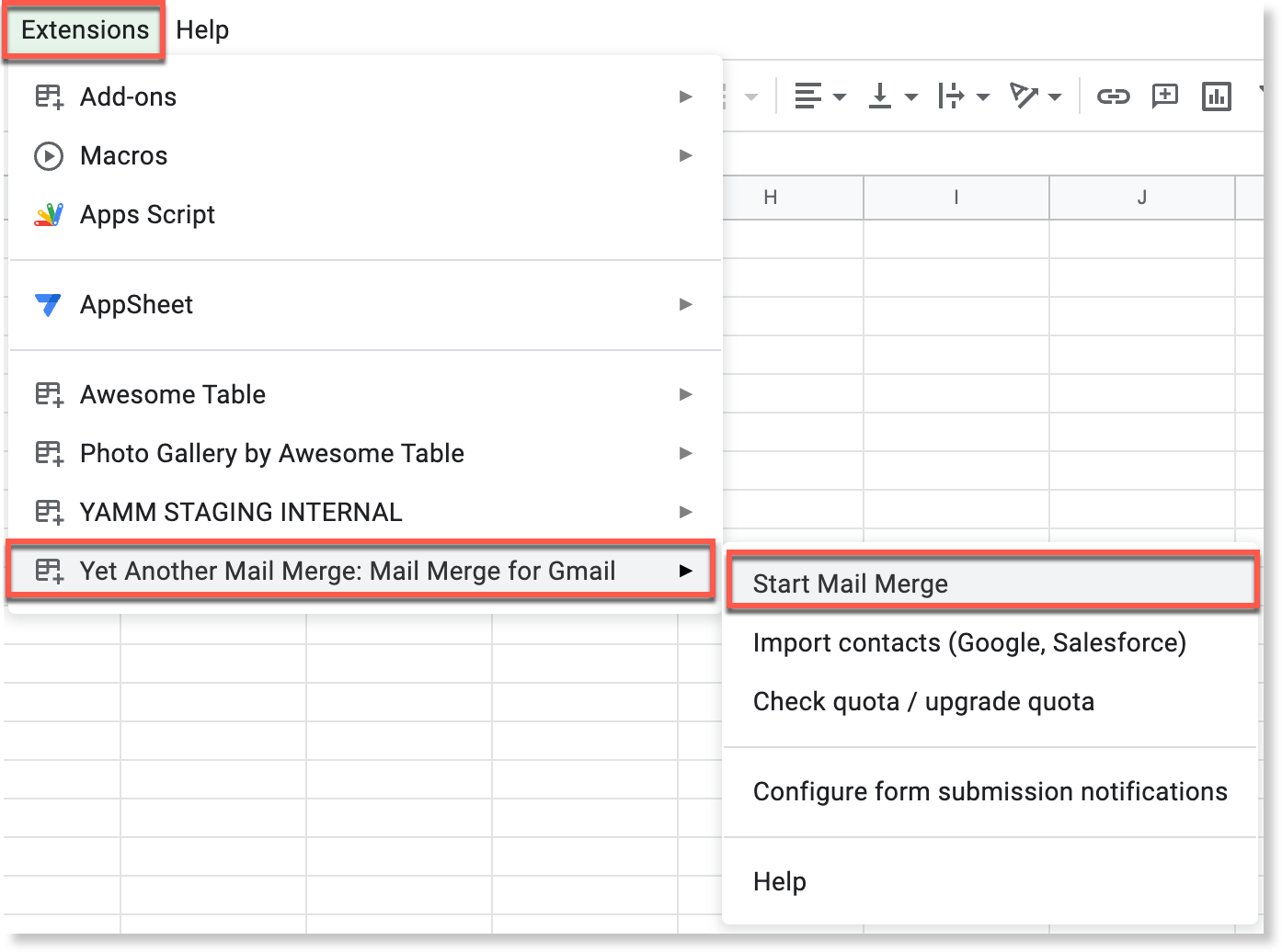This screenshot has height=952, width=1282.
Task: Choose Import contacts (Google, Salesforce)
Action: (x=969, y=642)
